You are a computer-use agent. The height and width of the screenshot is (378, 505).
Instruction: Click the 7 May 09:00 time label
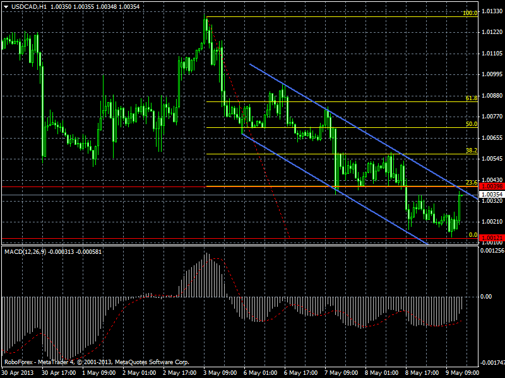(342, 373)
